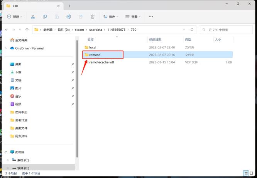Switch to large thumbnails view icon
This screenshot has height=178, width=257.
(x=252, y=173)
